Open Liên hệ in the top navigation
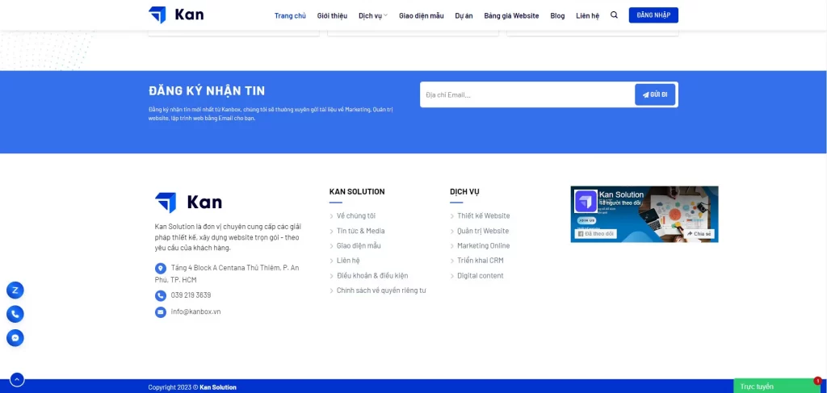The height and width of the screenshot is (393, 827). [x=588, y=16]
